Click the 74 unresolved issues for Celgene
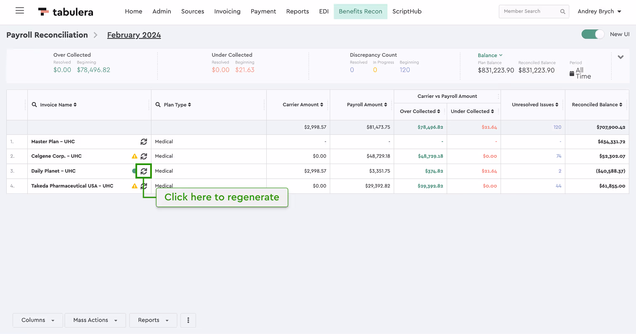This screenshot has width=636, height=336. (559, 156)
